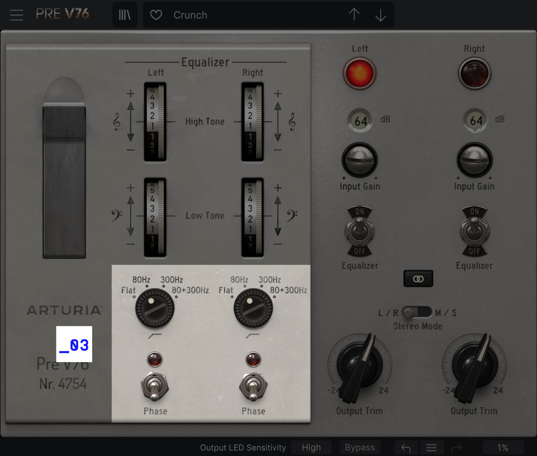Change Output LED Sensitivity High setting
The image size is (537, 456).
(311, 447)
